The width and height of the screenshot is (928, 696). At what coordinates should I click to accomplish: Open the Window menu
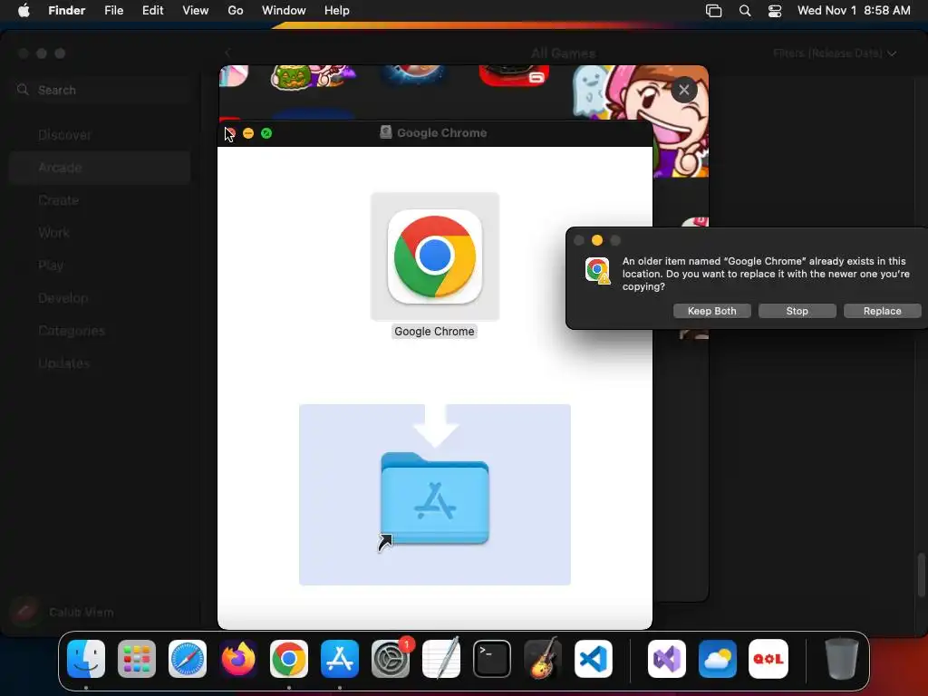click(x=284, y=10)
